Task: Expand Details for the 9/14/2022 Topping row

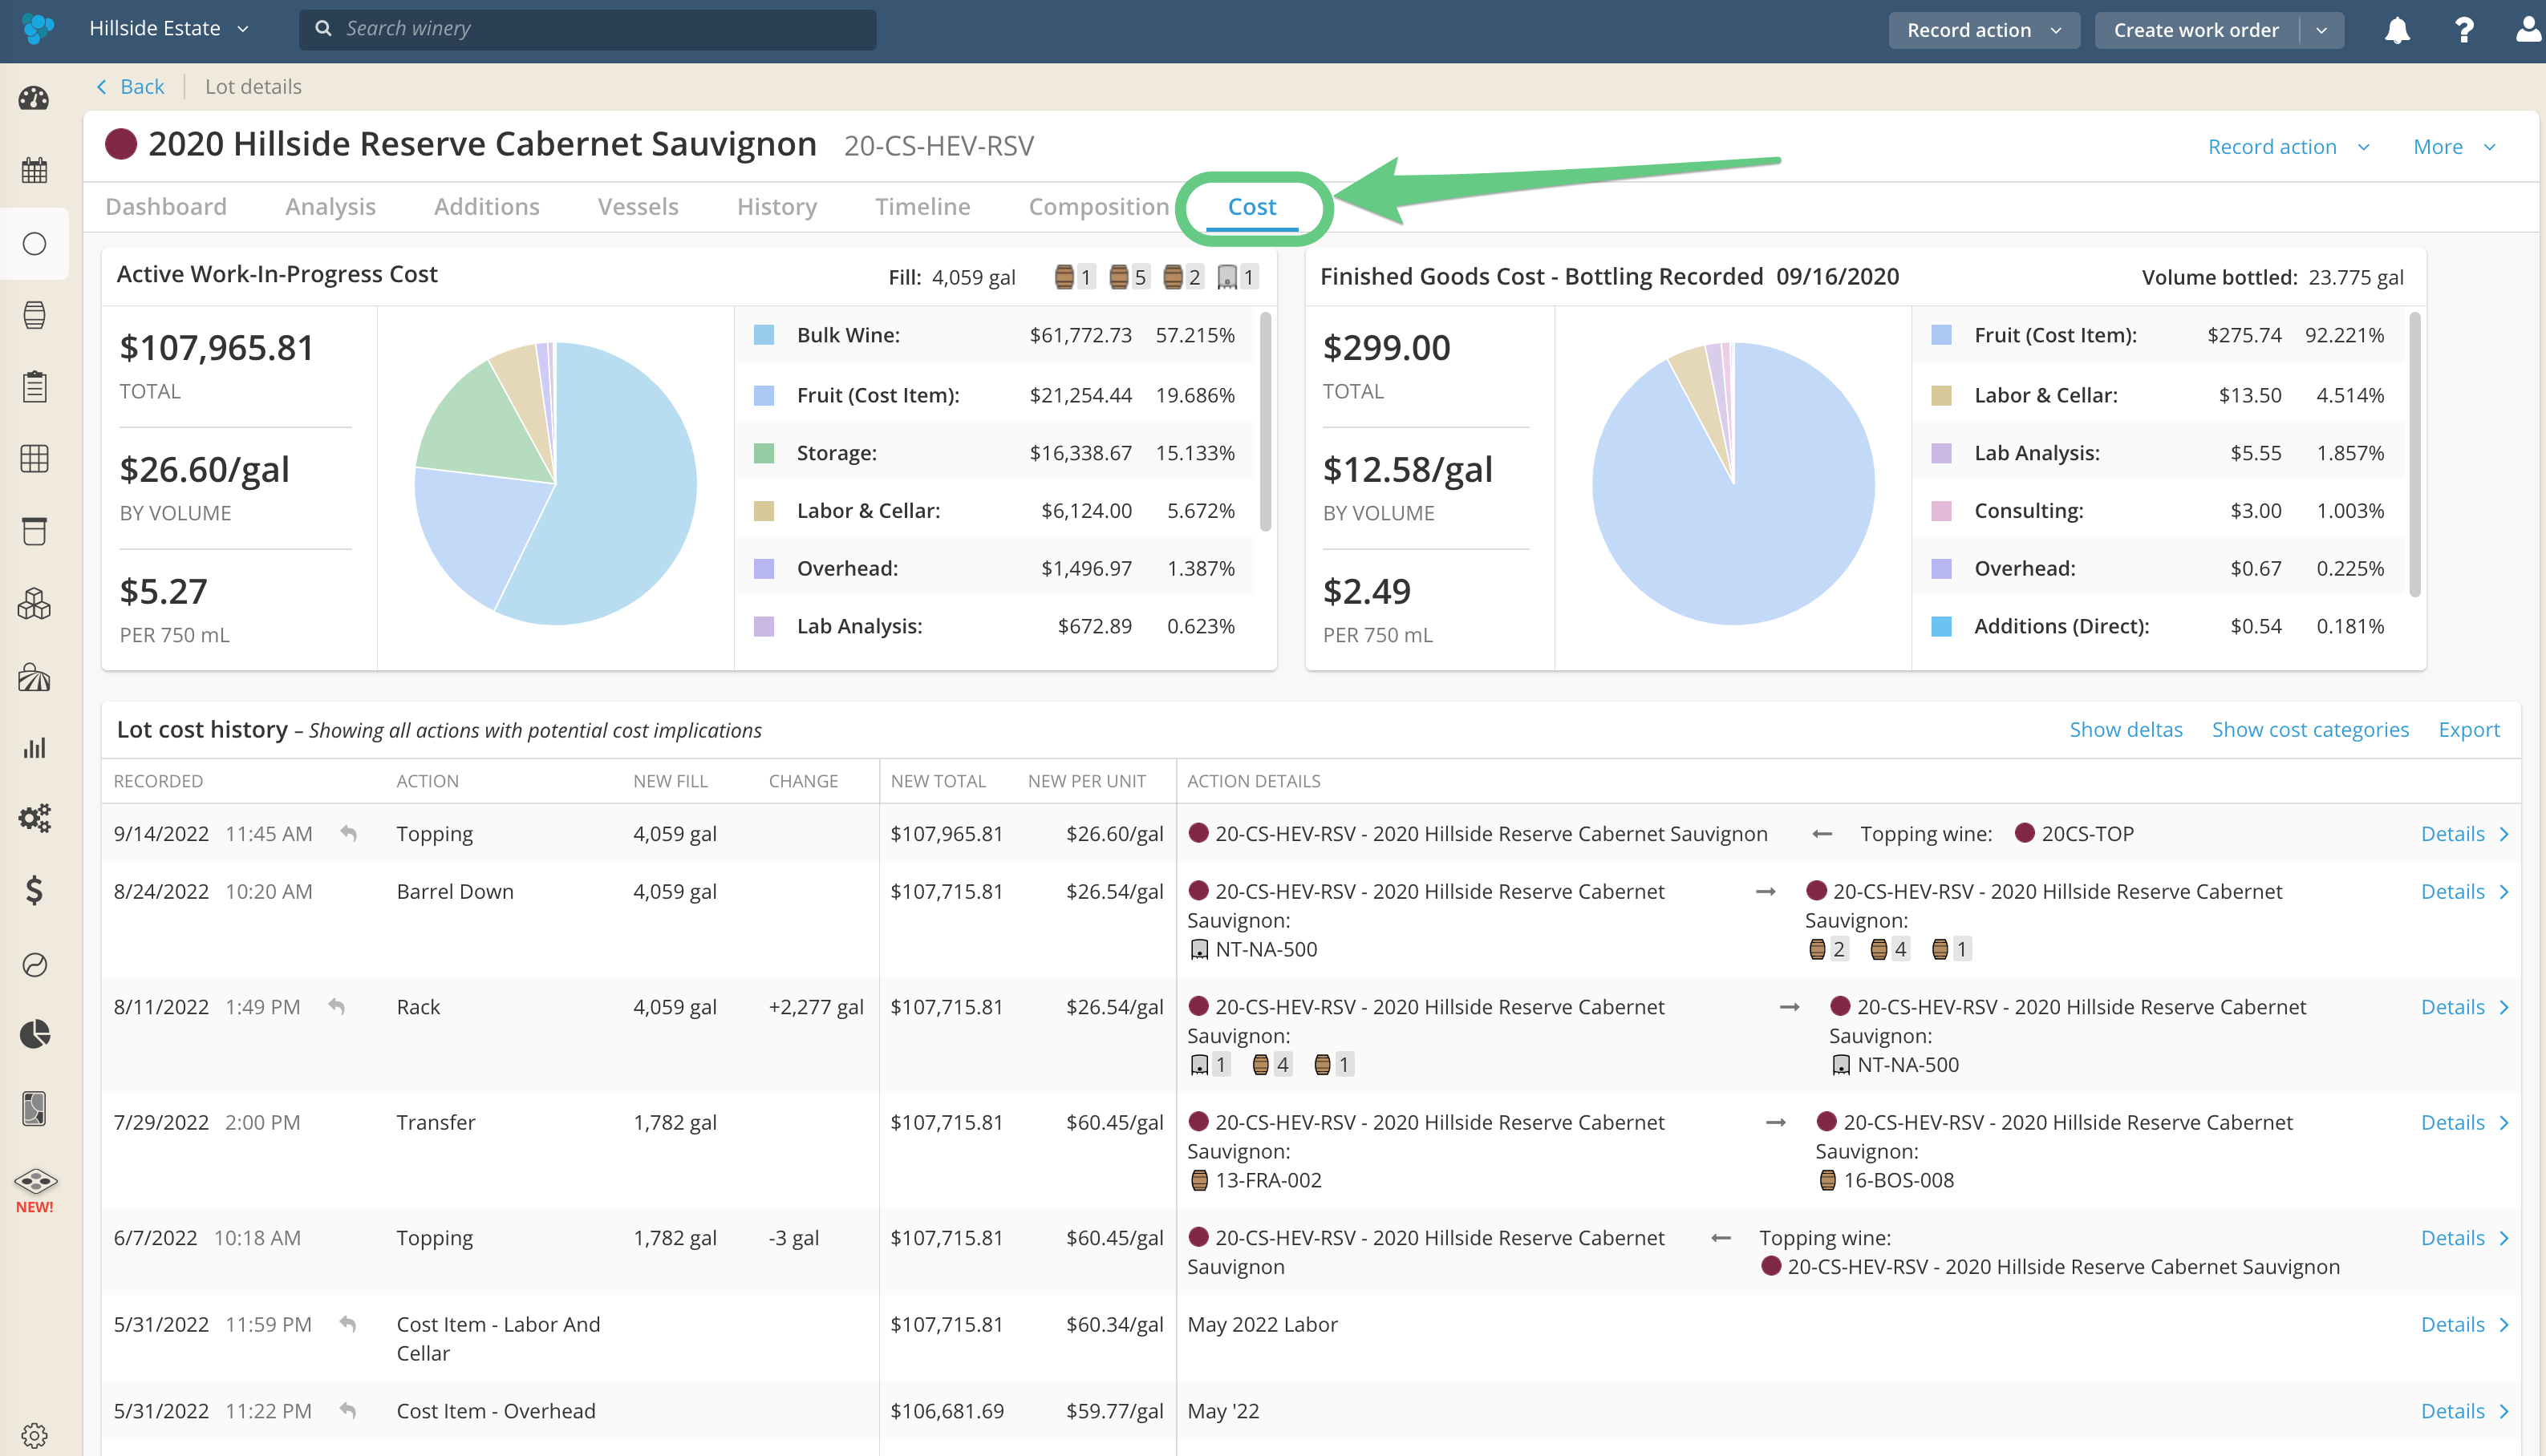Action: pyautogui.click(x=2465, y=833)
